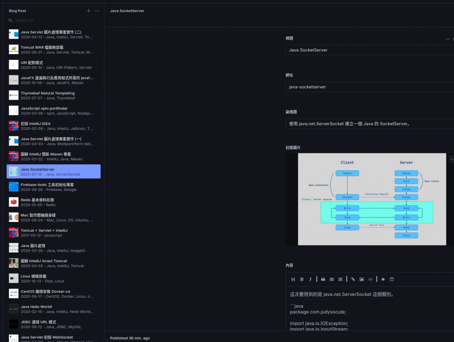Select 圖解 IntelliJ Smart Tomcat post
The height and width of the screenshot is (342, 454).
coord(54,263)
